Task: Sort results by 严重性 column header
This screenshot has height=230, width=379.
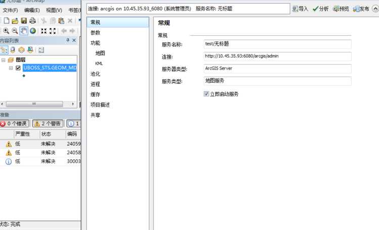Action: click(x=27, y=134)
